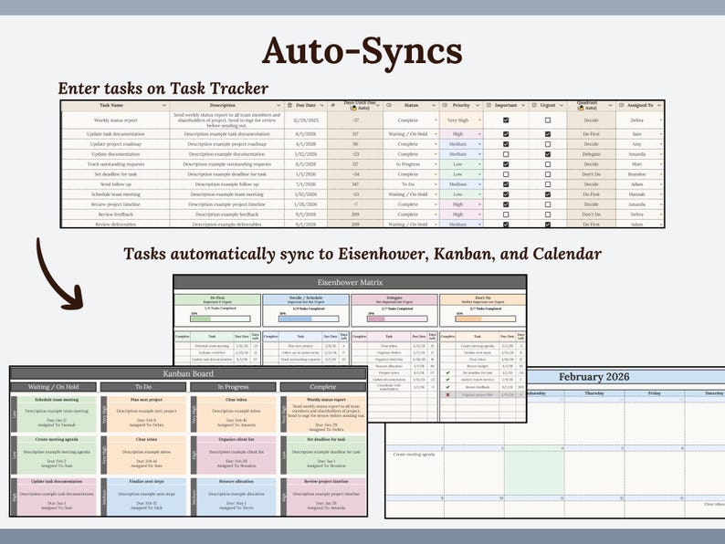Click the number sign icon beside Days Until Due
Image resolution: width=725 pixels, height=544 pixels.
click(x=333, y=105)
